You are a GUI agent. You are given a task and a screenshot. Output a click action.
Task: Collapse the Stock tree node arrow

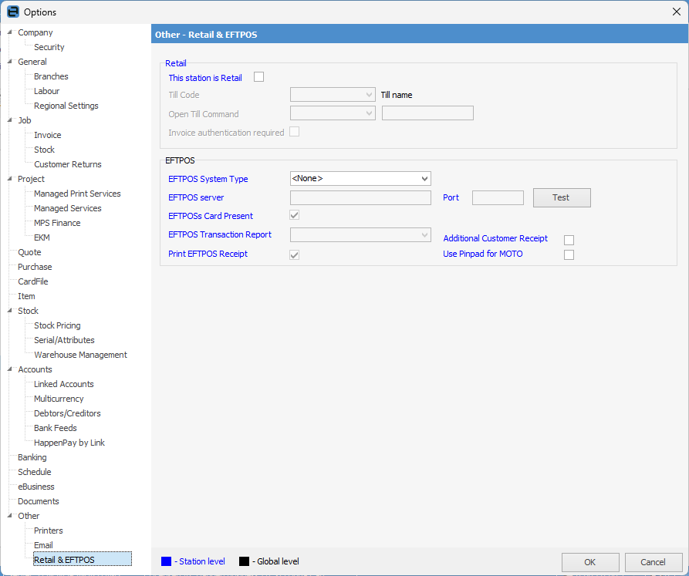pyautogui.click(x=9, y=311)
